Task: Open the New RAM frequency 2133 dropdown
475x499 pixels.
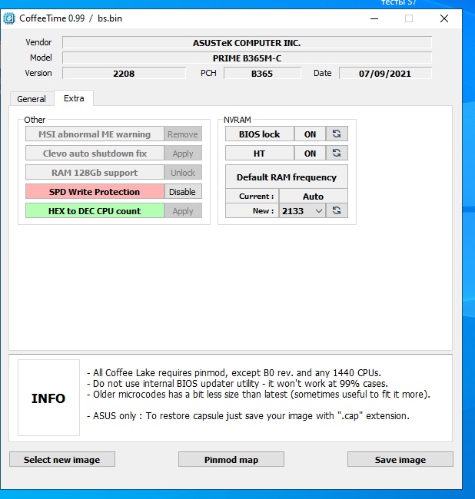Action: coord(302,210)
